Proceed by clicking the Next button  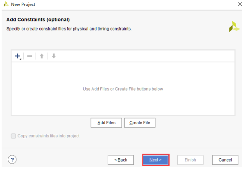(155, 160)
